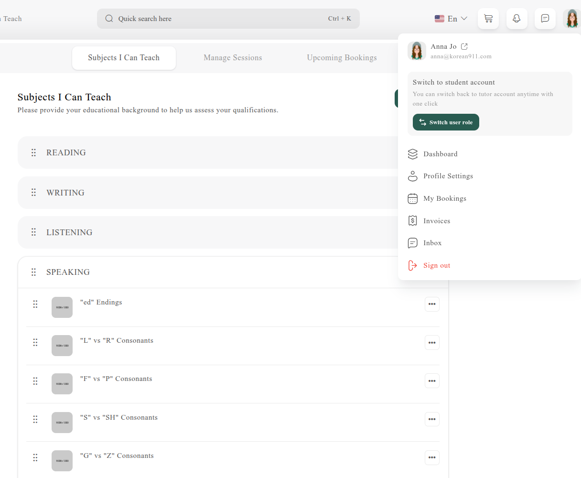This screenshot has width=581, height=478.
Task: Open options menu for "G" vs "Z" Consonants
Action: click(432, 457)
